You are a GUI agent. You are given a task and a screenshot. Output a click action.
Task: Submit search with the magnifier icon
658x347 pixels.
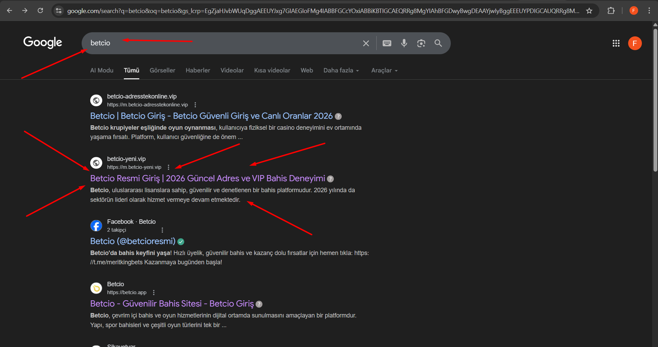pyautogui.click(x=438, y=43)
